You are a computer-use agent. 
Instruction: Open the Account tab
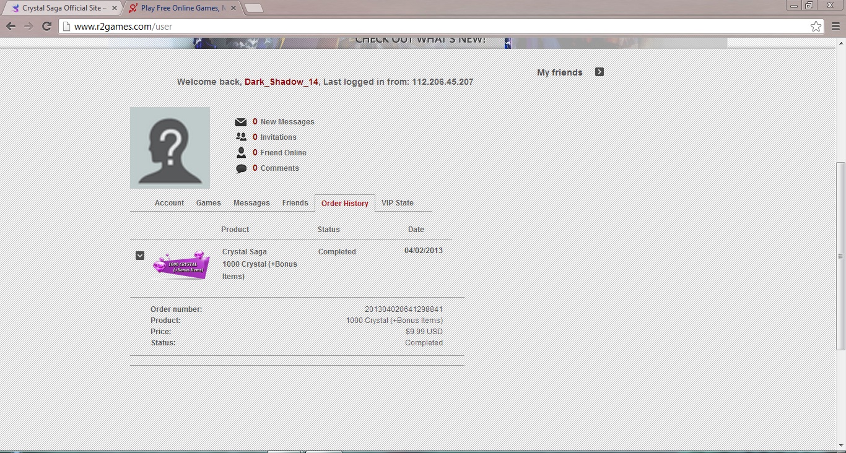(x=169, y=203)
